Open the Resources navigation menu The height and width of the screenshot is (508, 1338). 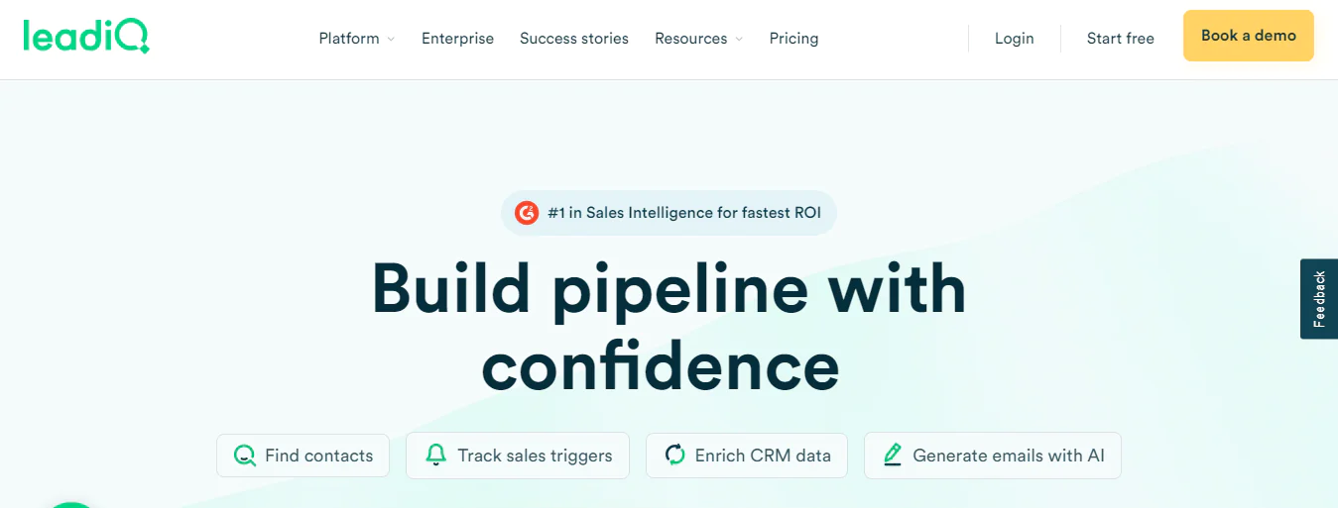tap(690, 39)
